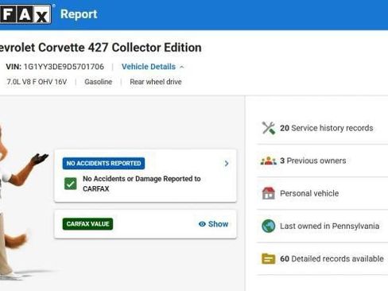Click the Rear wheel drive text
388x291 pixels.
point(156,82)
